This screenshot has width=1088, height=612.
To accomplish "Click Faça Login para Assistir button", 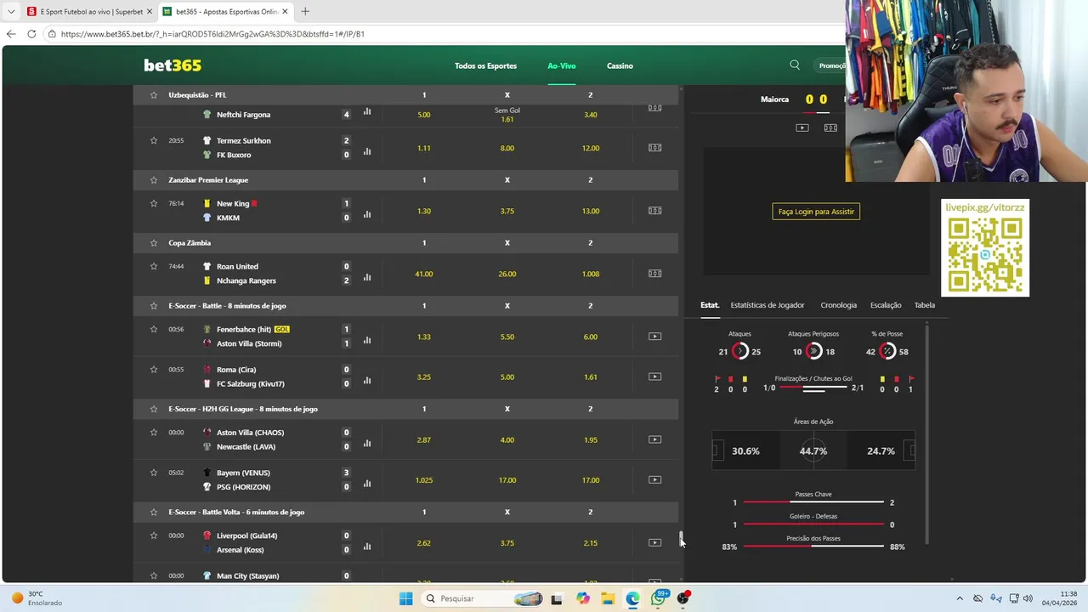I will [816, 212].
